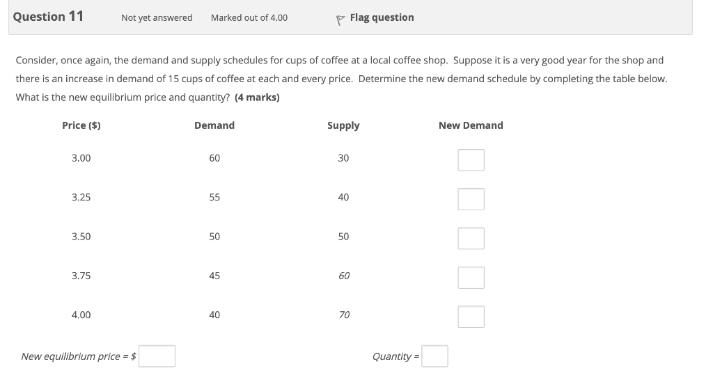Select New Demand box for price 3.50
Viewport: 713px width, 385px height.
471,238
